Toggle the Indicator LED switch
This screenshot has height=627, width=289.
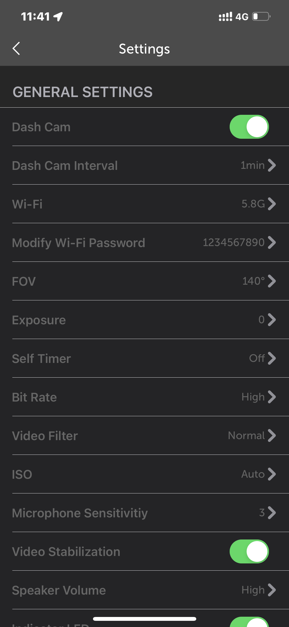coord(249,622)
